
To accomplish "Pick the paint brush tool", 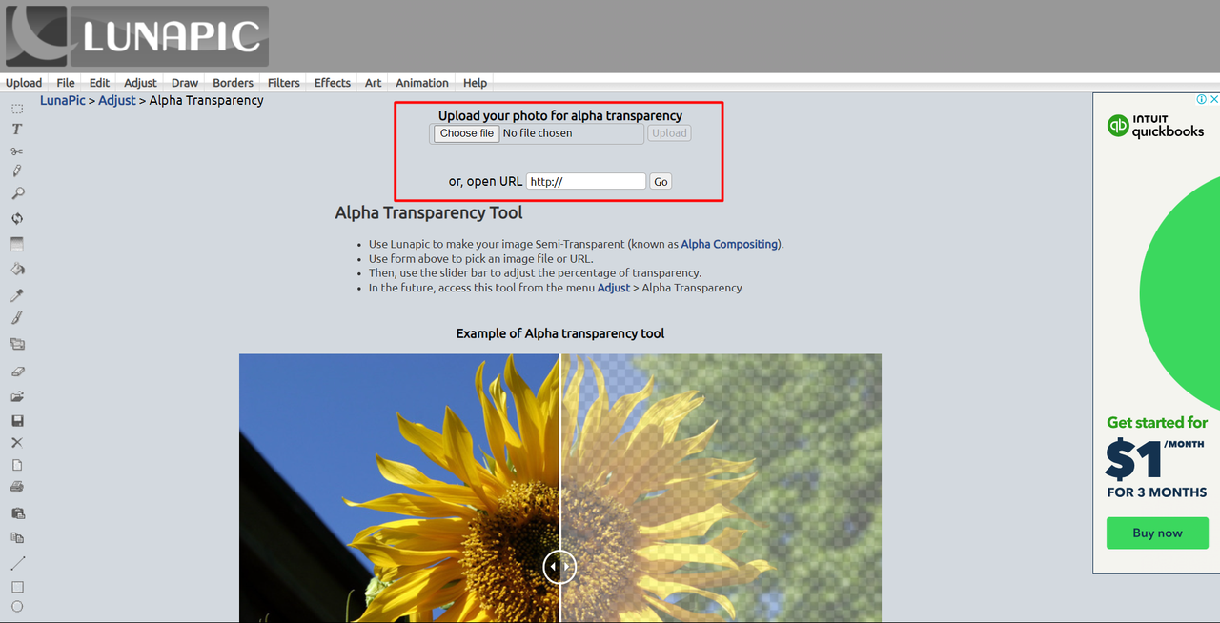I will coord(17,318).
